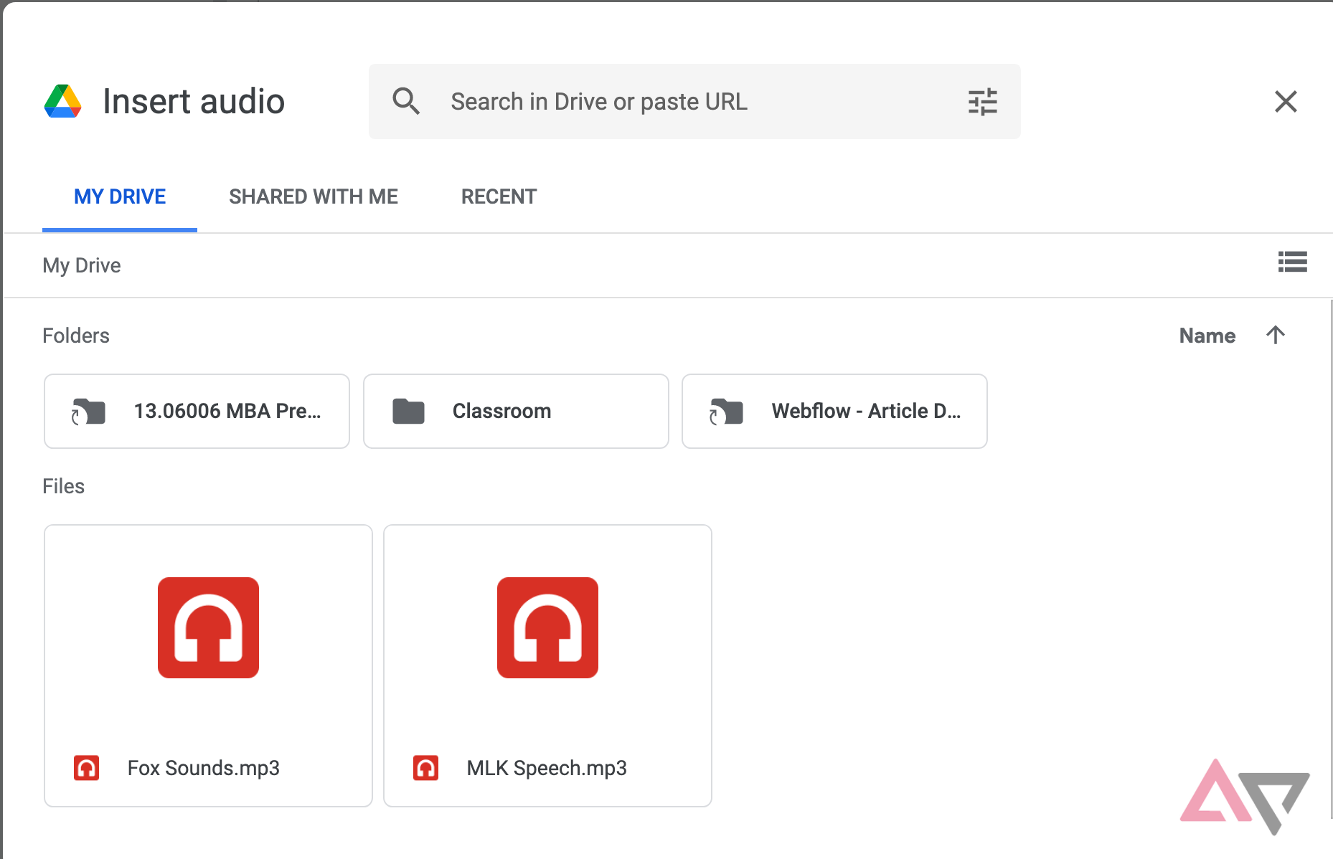This screenshot has height=859, width=1333.
Task: Select the MY DRIVE tab
Action: [119, 196]
